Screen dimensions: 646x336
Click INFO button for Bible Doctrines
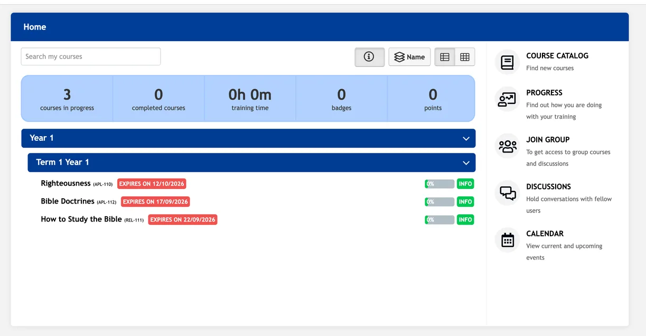pos(465,201)
